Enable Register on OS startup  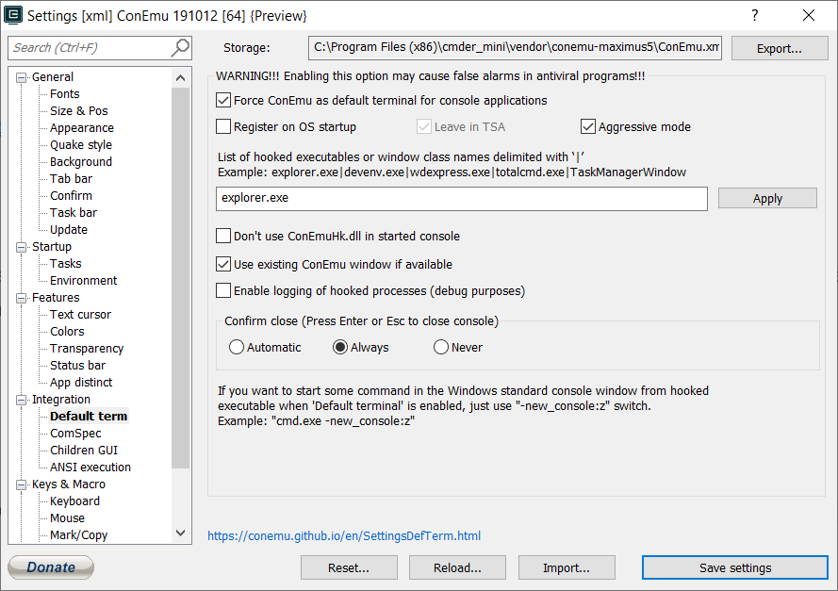tap(223, 127)
